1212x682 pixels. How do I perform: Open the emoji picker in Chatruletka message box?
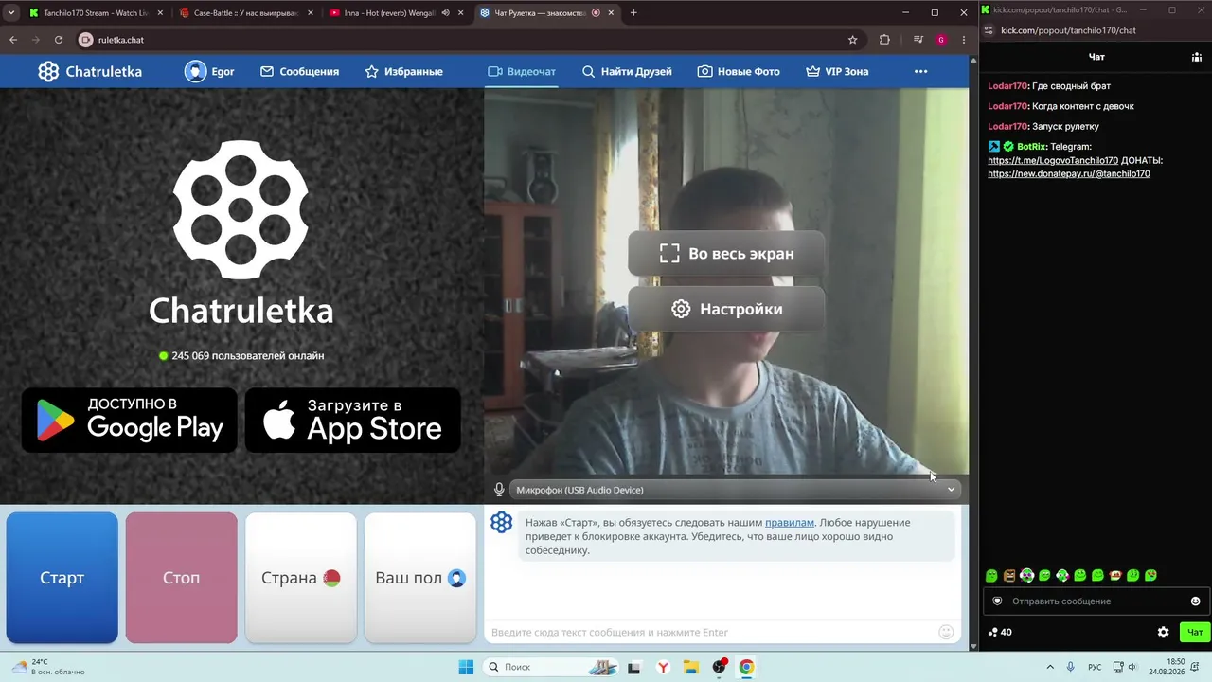click(x=946, y=632)
